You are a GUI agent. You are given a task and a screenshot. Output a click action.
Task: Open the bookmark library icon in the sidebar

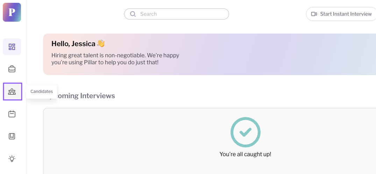coord(12,136)
